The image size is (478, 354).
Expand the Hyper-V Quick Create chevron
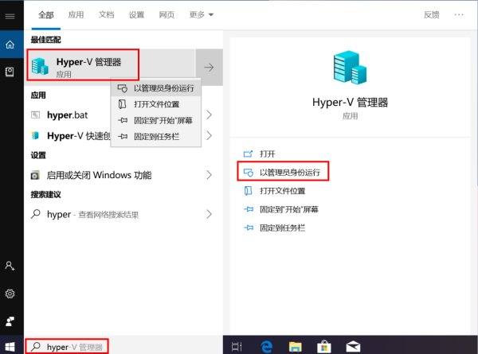209,135
